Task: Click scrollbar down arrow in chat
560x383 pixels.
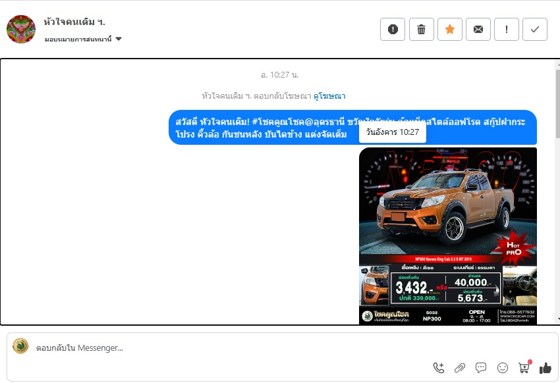Action: [x=557, y=319]
